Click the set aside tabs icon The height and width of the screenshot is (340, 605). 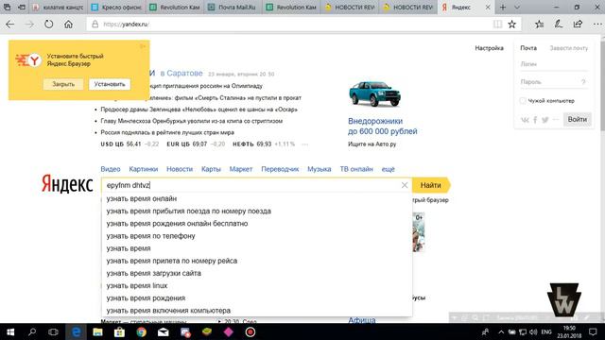[22, 7]
